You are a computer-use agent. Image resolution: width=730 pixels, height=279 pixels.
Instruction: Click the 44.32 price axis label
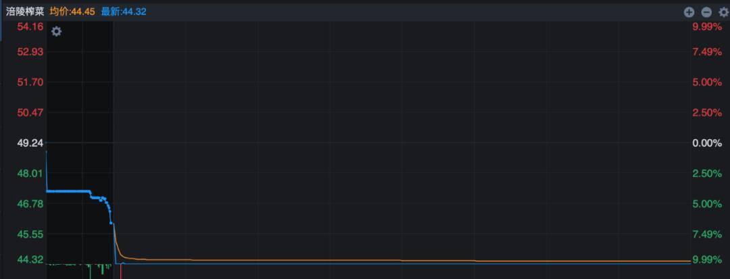click(30, 259)
